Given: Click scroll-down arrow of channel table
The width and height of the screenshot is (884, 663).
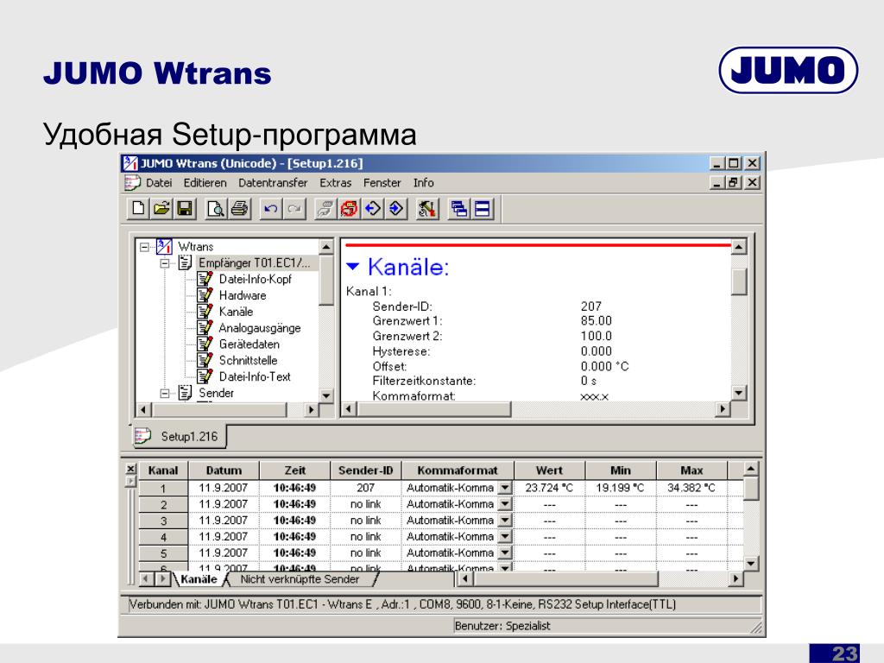Looking at the screenshot, I should click(751, 563).
